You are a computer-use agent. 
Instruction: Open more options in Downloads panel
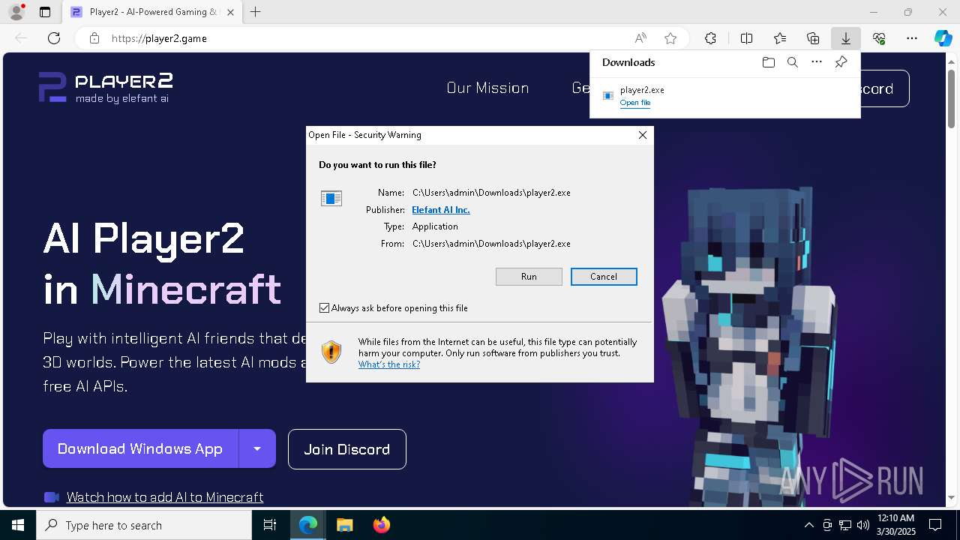point(817,62)
